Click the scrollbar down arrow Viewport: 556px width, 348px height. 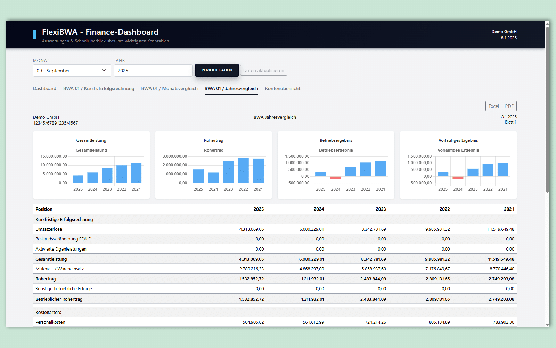coord(547,325)
